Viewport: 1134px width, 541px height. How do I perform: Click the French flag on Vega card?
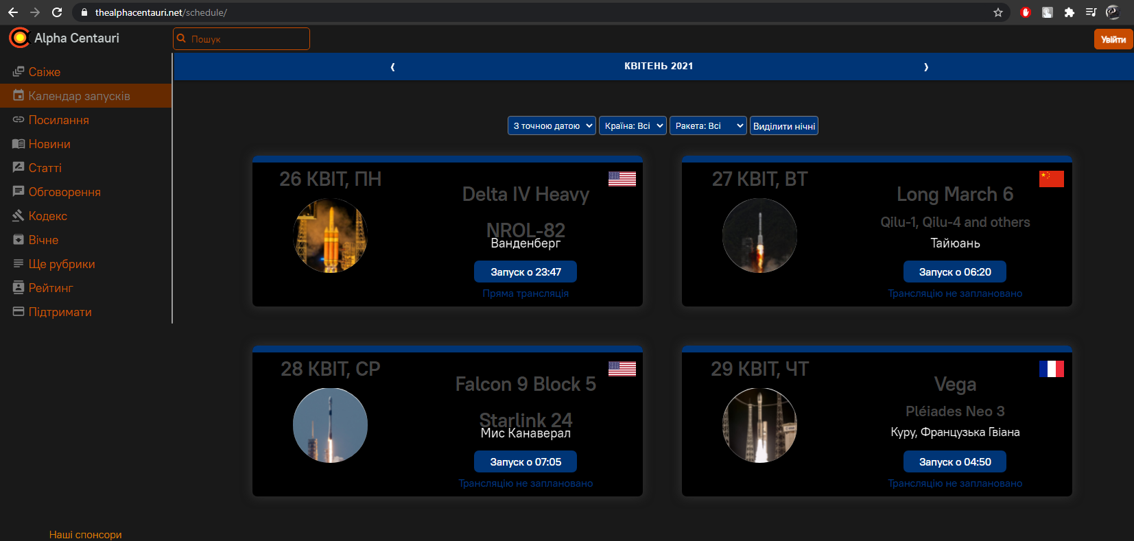tap(1052, 369)
